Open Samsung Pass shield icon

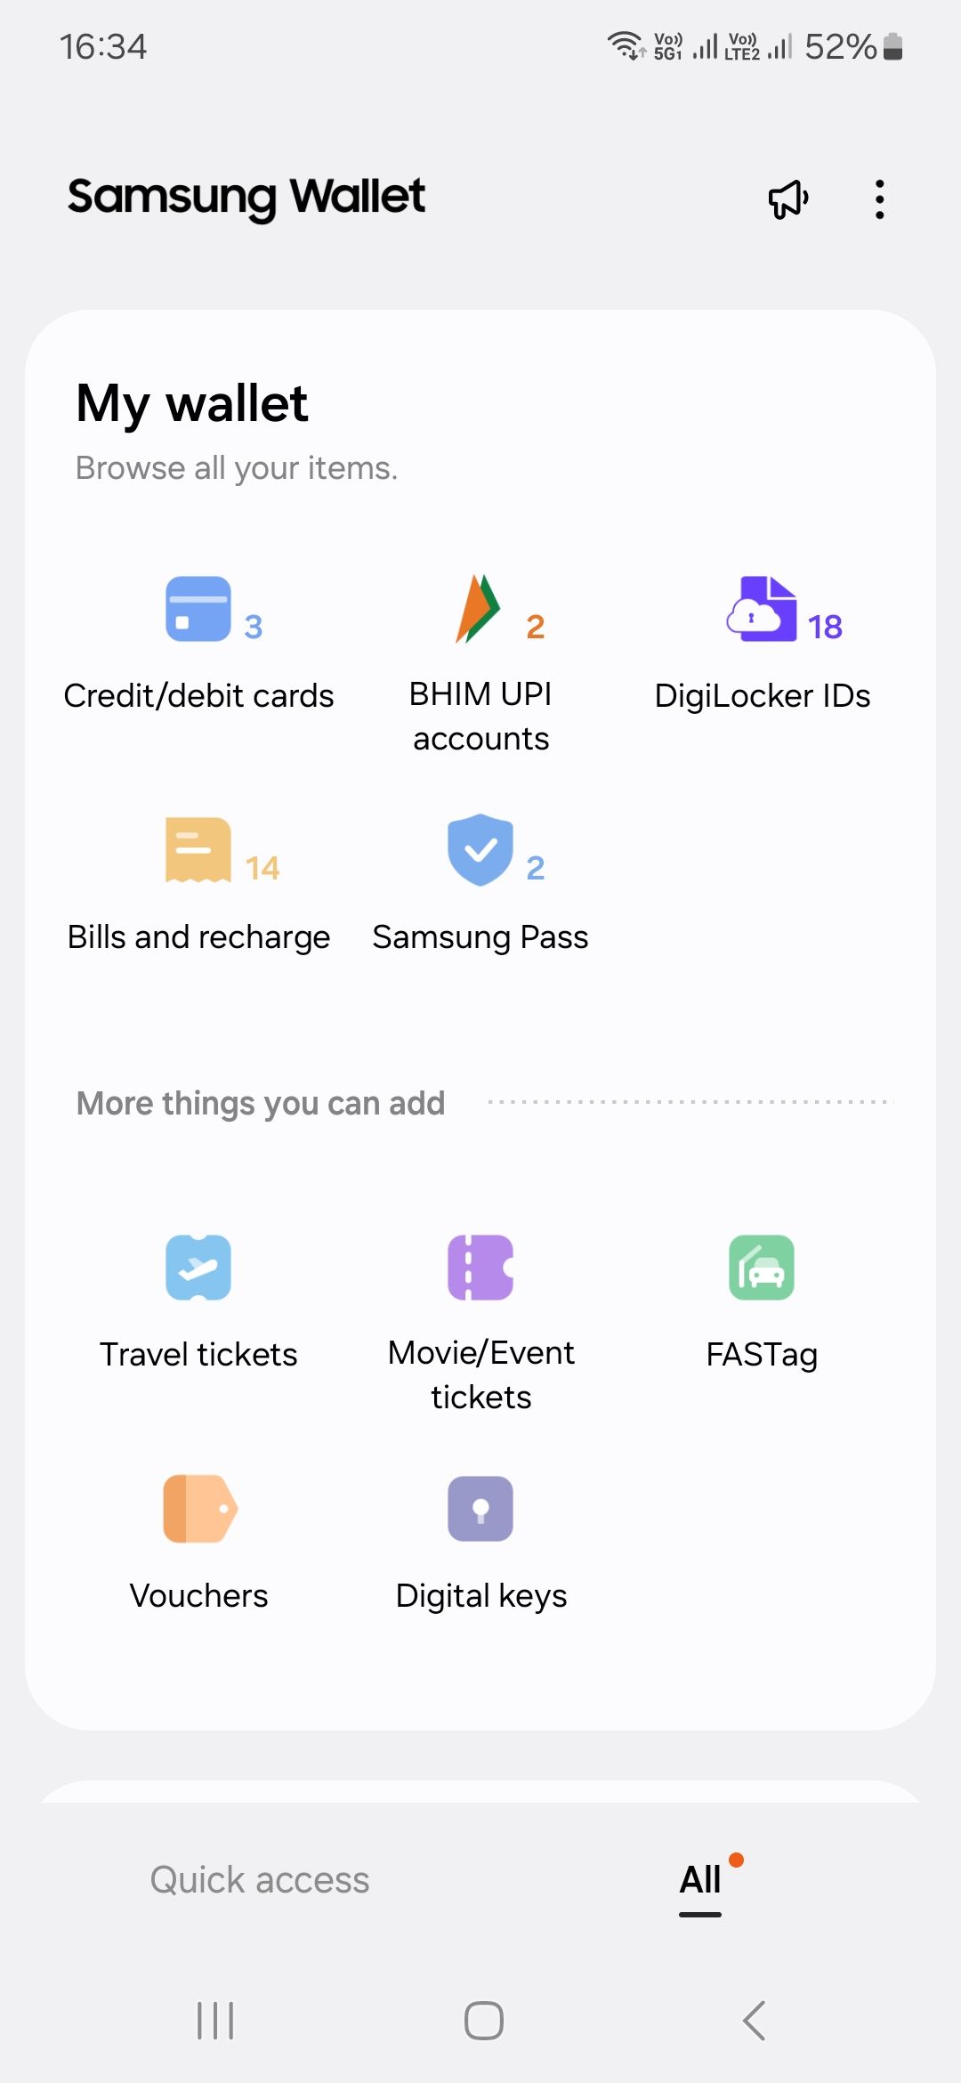click(x=480, y=850)
